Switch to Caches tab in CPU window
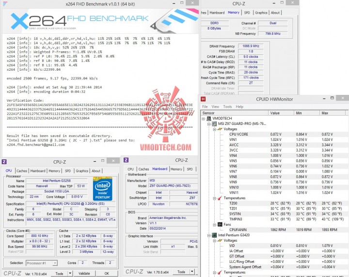349x277 pixels. click(x=22, y=171)
